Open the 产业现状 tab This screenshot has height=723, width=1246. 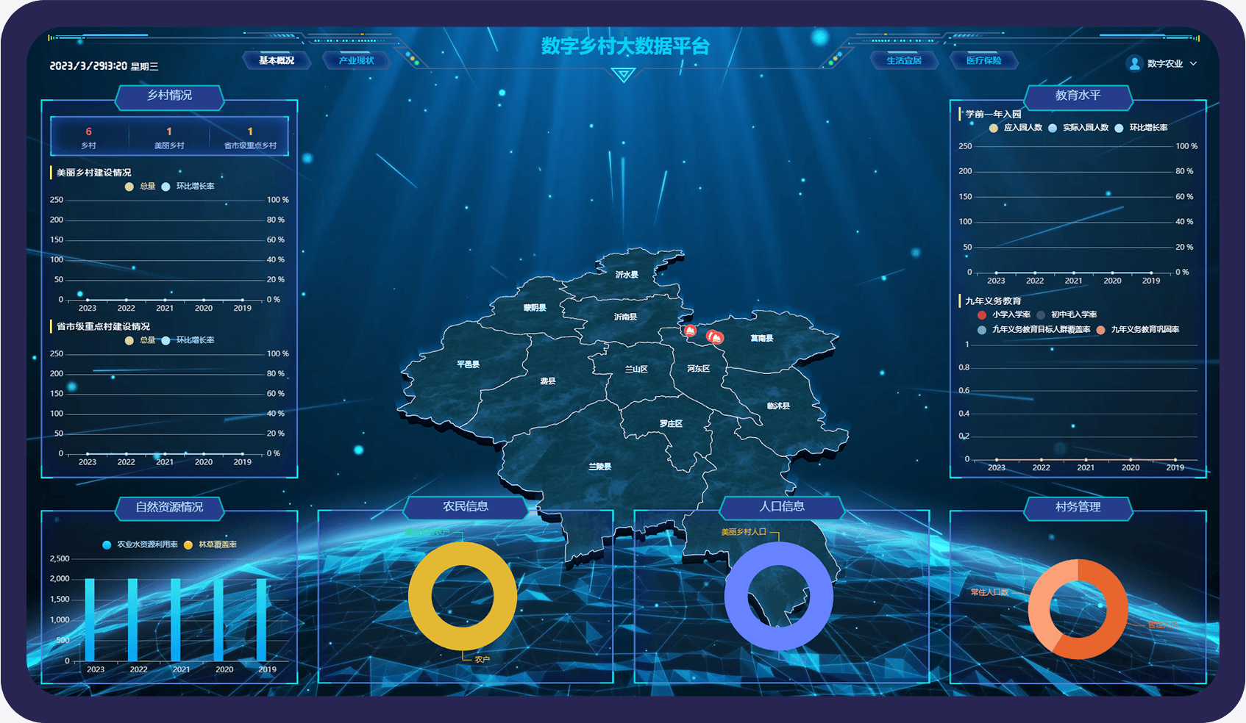click(356, 60)
